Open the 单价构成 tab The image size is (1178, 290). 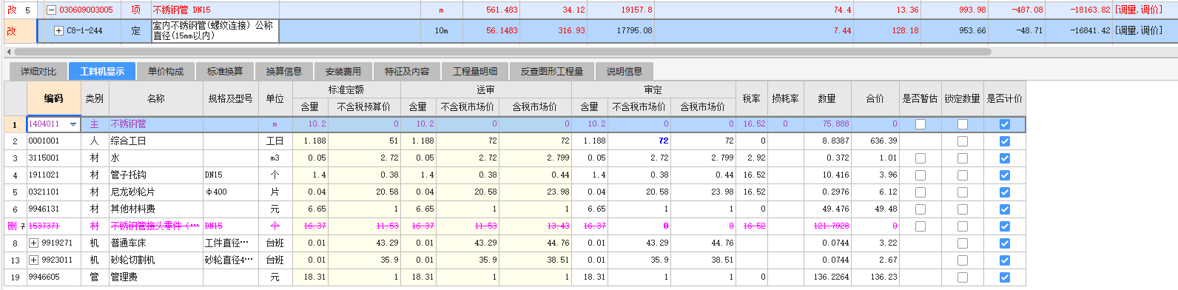pos(166,72)
